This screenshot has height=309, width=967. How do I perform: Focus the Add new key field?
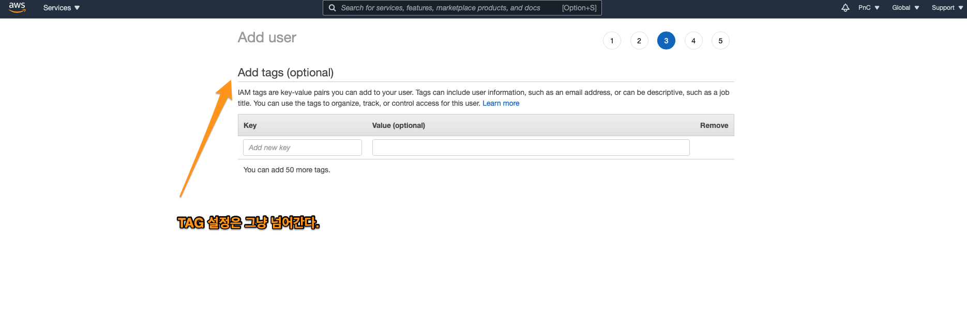(302, 148)
